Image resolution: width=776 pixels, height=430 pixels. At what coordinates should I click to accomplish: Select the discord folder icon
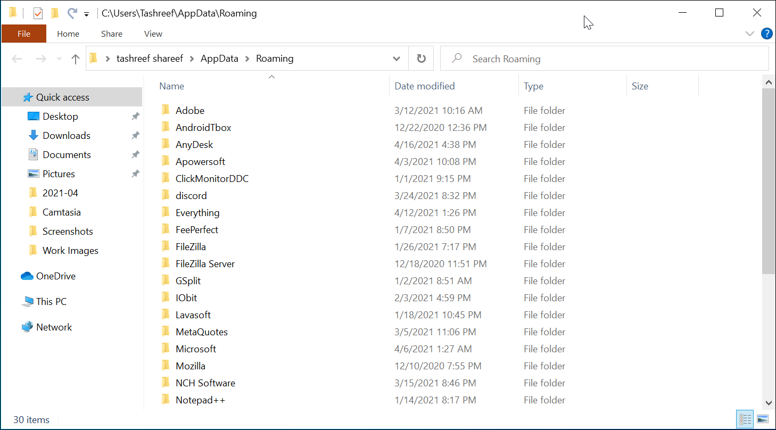166,195
